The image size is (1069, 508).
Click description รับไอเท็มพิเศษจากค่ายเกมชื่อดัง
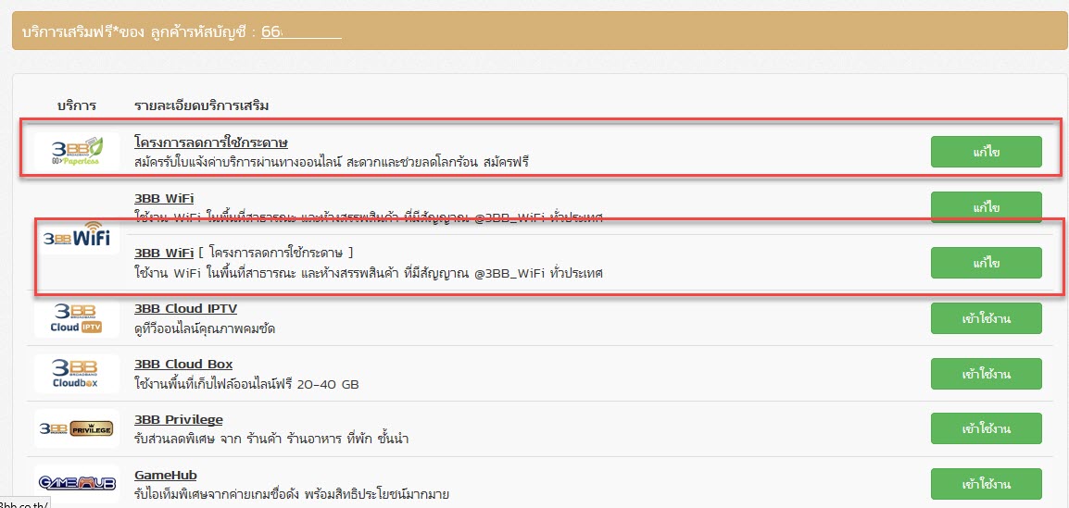tap(293, 494)
